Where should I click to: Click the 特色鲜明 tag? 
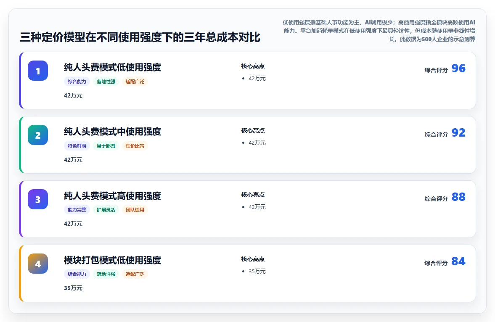pyautogui.click(x=77, y=146)
